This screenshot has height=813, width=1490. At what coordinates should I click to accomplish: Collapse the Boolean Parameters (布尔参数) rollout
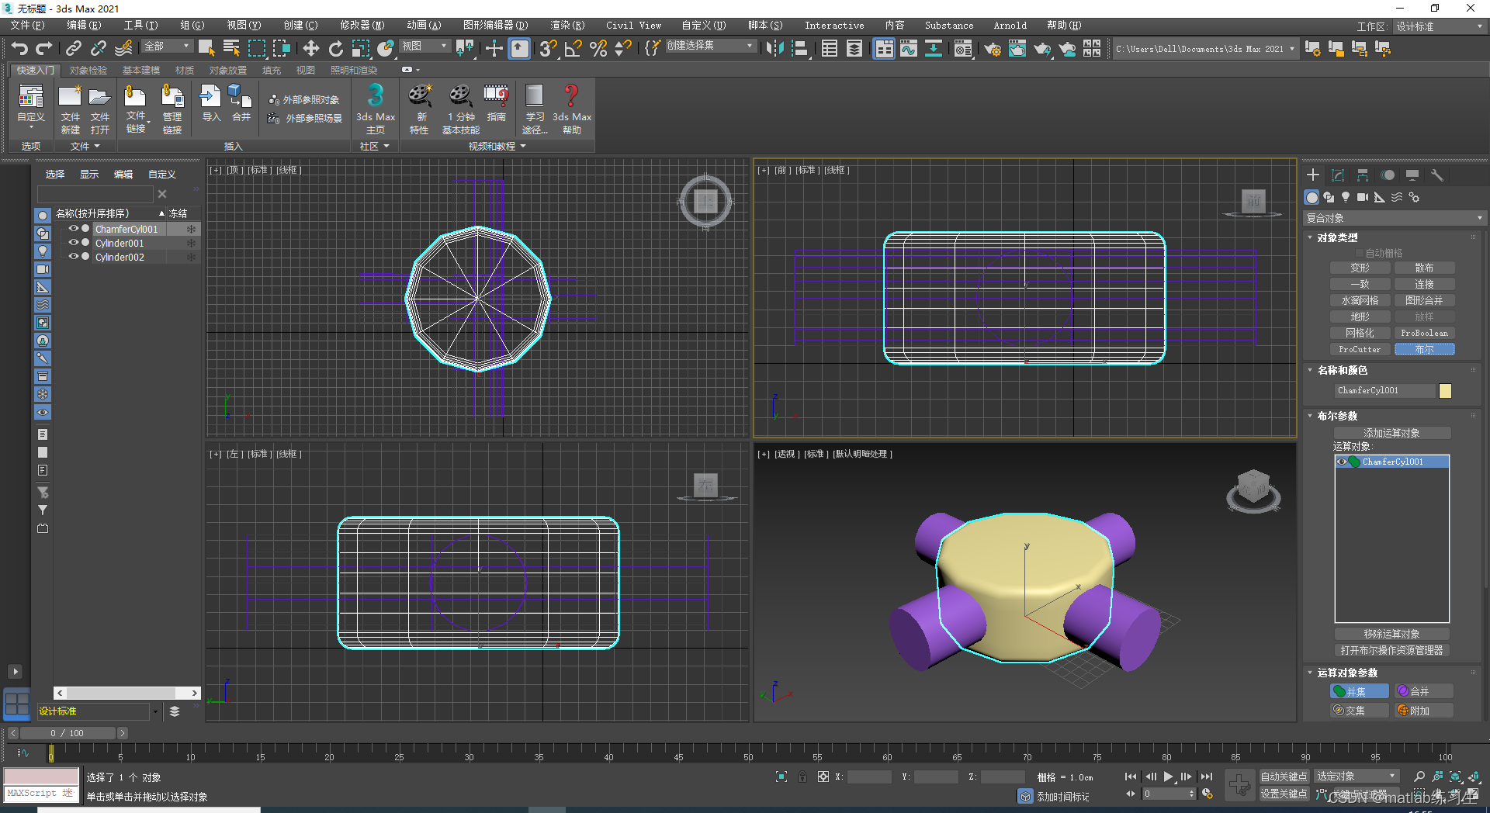(1336, 416)
